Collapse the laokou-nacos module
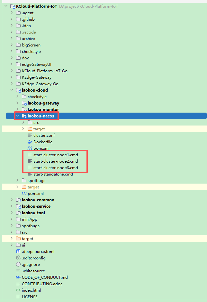Viewport: 207px width, 302px height. point(17,116)
